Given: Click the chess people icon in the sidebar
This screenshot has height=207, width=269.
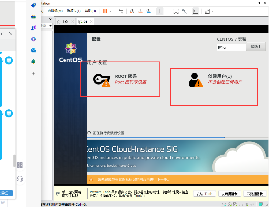Looking at the screenshot, I should pos(33,28).
